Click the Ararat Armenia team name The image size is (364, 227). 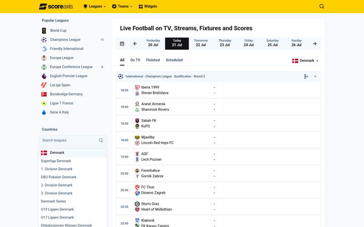(153, 104)
